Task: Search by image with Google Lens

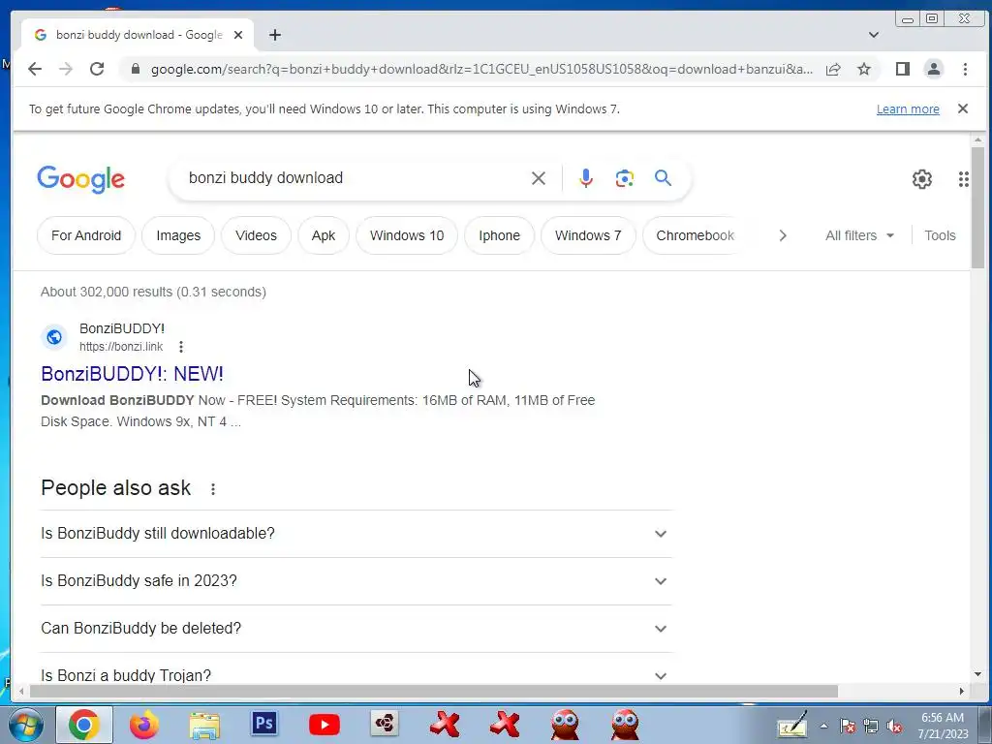Action: (x=625, y=178)
